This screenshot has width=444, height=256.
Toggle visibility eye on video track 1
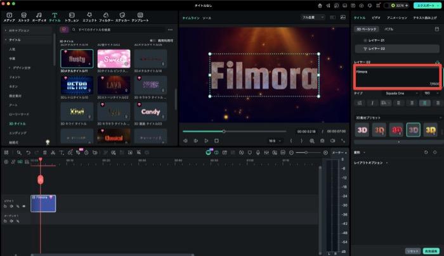pyautogui.click(x=24, y=206)
